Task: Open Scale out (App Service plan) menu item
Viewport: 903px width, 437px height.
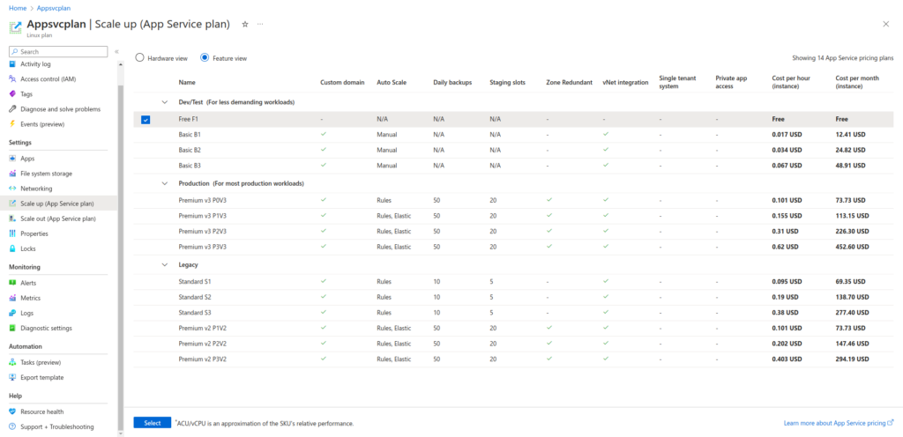Action: pos(58,218)
